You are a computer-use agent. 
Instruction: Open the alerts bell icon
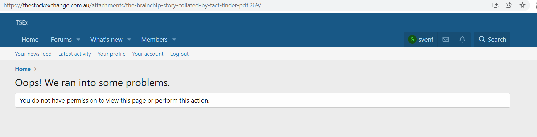pyautogui.click(x=462, y=39)
